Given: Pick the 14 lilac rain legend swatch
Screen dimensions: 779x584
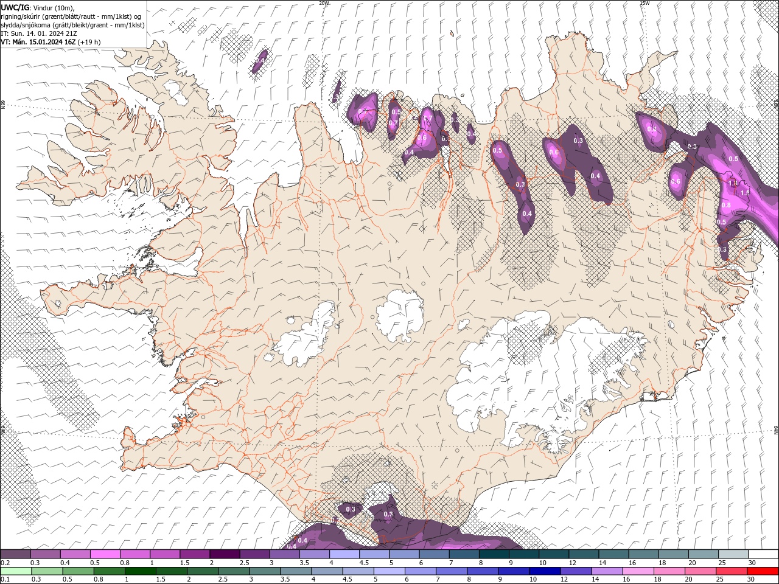Looking at the screenshot, I should [x=607, y=571].
